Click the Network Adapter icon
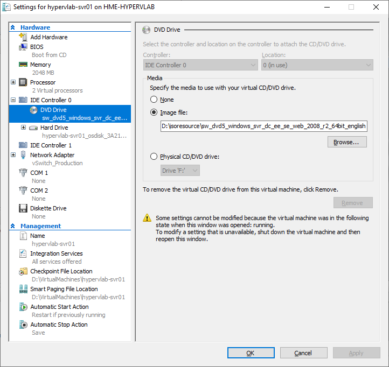Image resolution: width=389 pixels, height=367 pixels. point(23,155)
